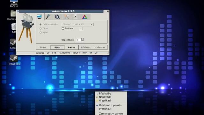Open the Display 1: 1280 x 800 dropdown
This screenshot has width=204, height=115.
pyautogui.click(x=77, y=24)
